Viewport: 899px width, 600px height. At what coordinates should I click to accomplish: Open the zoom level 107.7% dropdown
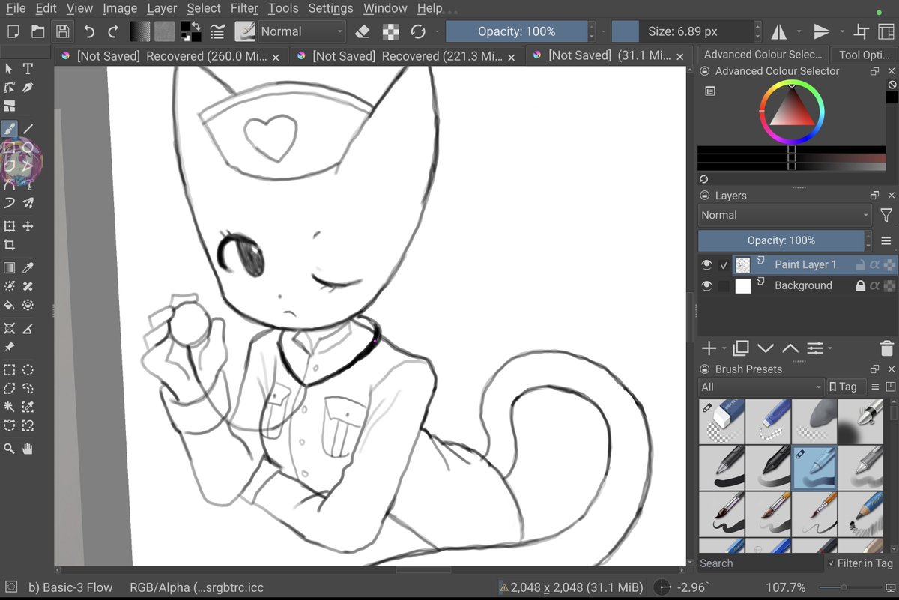[x=787, y=587]
